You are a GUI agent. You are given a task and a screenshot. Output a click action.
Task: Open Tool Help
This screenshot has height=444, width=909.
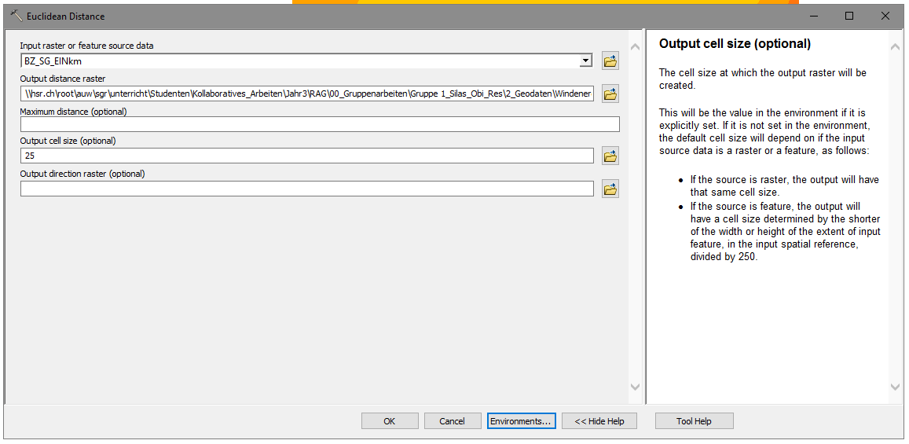tap(694, 421)
